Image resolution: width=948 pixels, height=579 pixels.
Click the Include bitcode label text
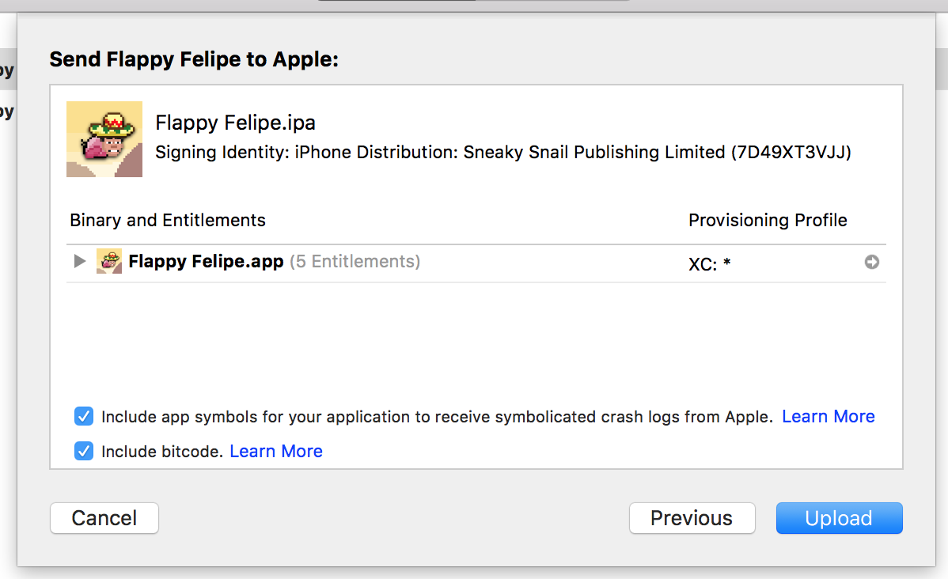[x=162, y=452]
